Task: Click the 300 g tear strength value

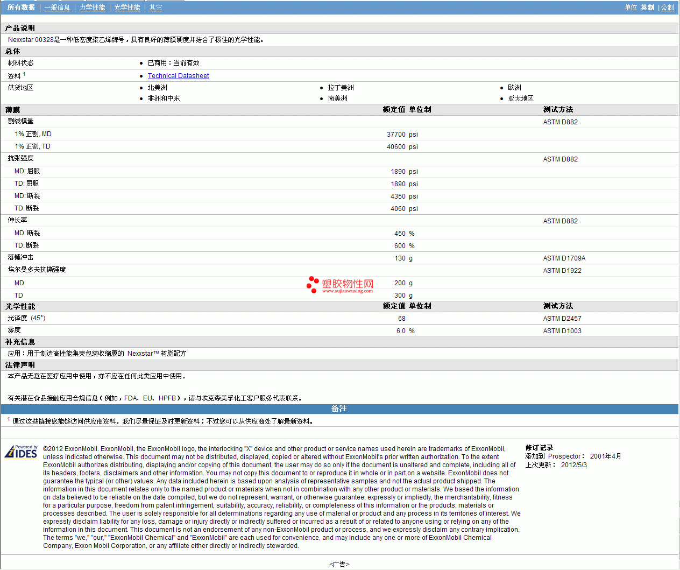Action: click(x=403, y=295)
